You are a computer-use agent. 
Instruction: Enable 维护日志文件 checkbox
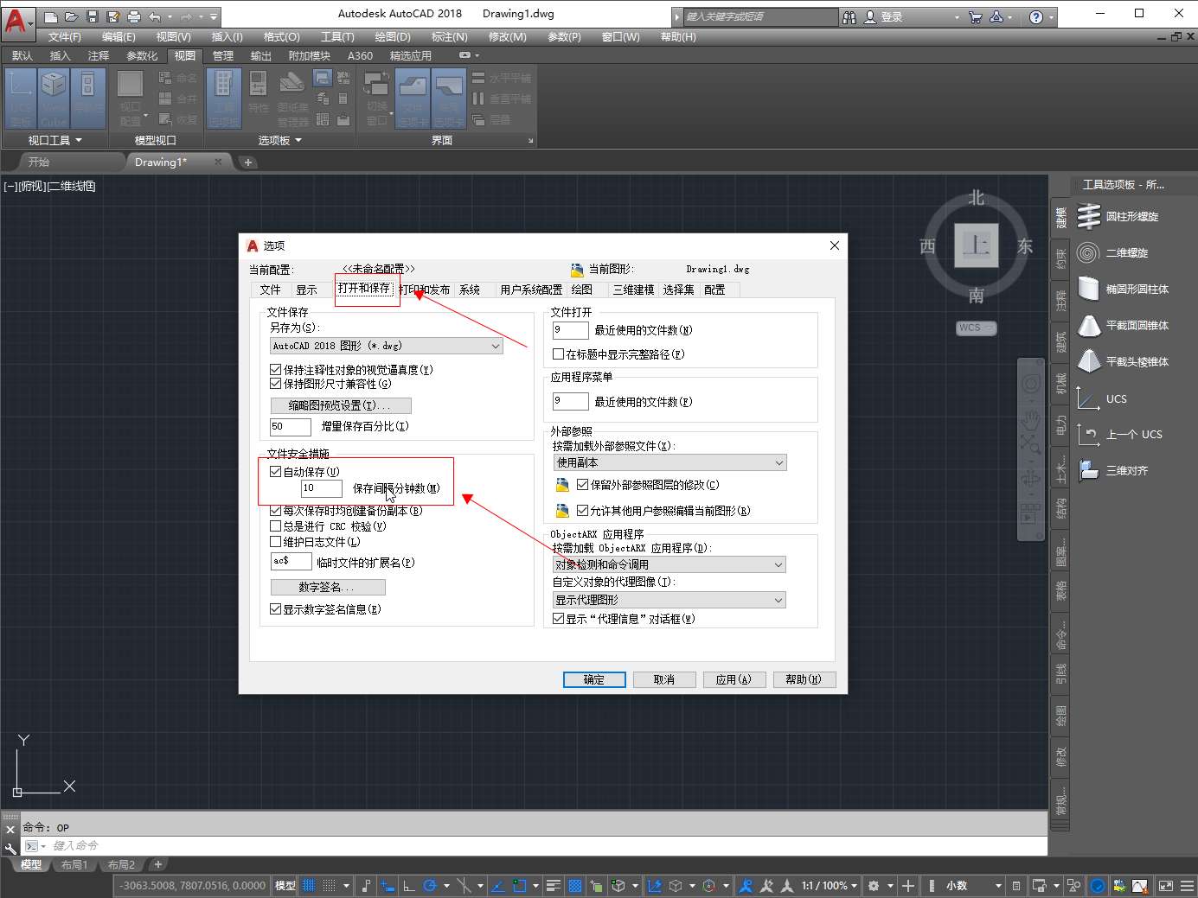coord(276,542)
